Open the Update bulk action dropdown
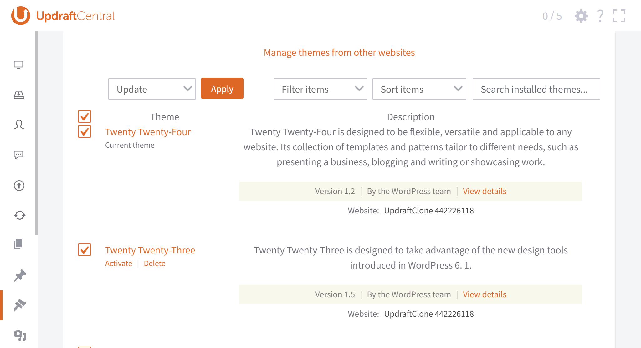 pos(152,89)
